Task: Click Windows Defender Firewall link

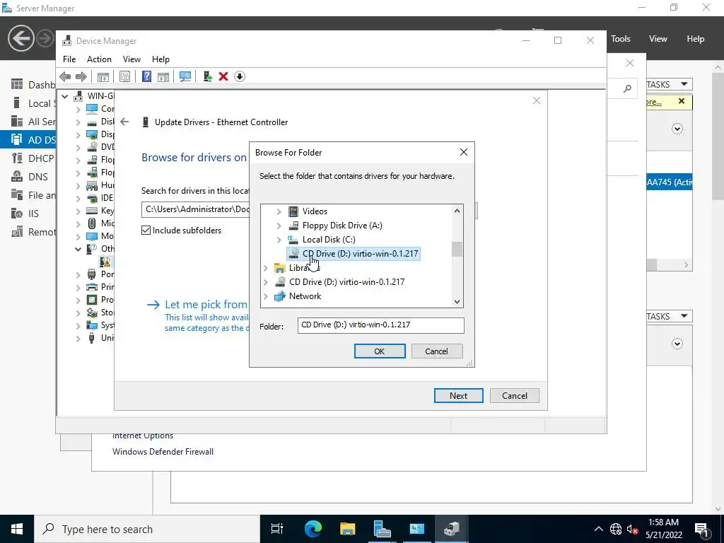Action: [x=163, y=452]
